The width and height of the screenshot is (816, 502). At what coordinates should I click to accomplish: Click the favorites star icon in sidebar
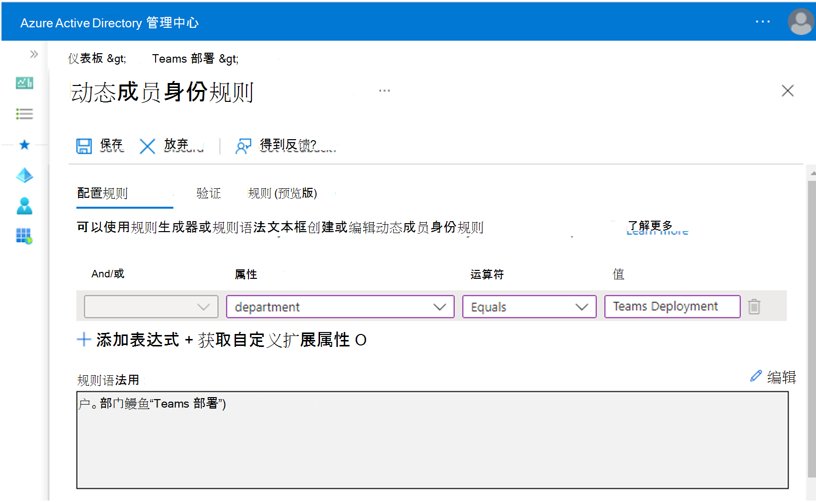pyautogui.click(x=24, y=145)
